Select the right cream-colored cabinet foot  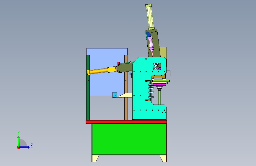[163, 159]
